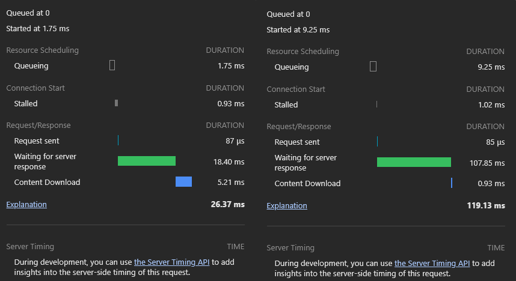
Task: Open the Explanation link in the right panel
Action: pyautogui.click(x=287, y=205)
